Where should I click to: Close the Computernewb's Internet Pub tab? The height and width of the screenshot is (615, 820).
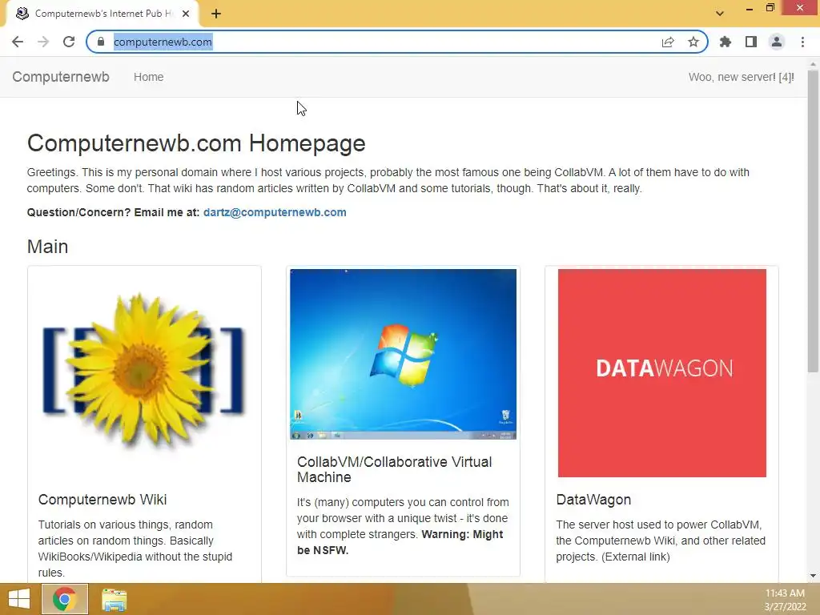coord(186,14)
